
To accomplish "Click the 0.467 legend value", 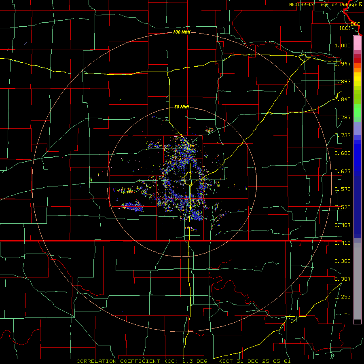I will click(343, 225).
